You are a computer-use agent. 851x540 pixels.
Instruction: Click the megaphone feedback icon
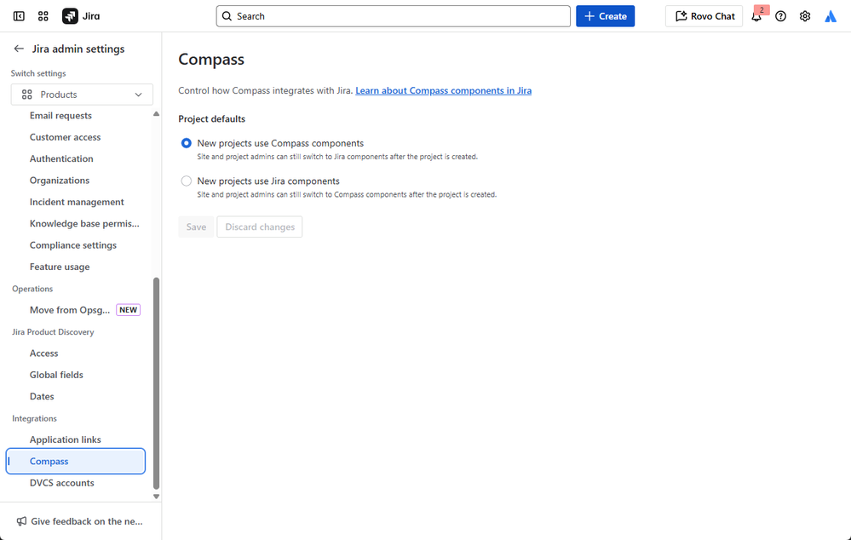[x=21, y=521]
